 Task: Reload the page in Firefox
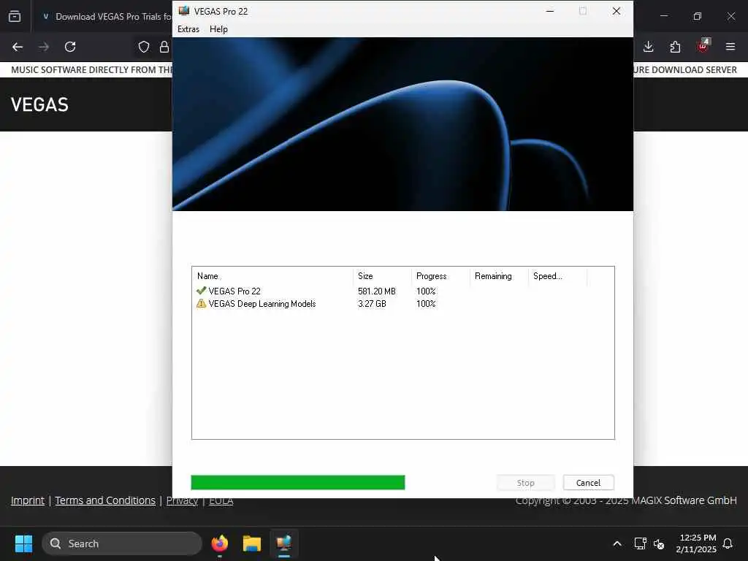coord(70,47)
